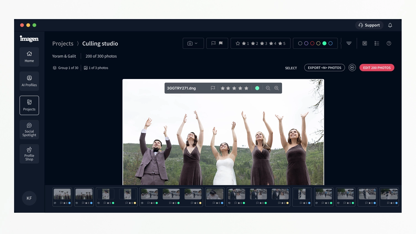The image size is (416, 234).
Task: Filter by flagged solid flag
Action: coord(221,43)
